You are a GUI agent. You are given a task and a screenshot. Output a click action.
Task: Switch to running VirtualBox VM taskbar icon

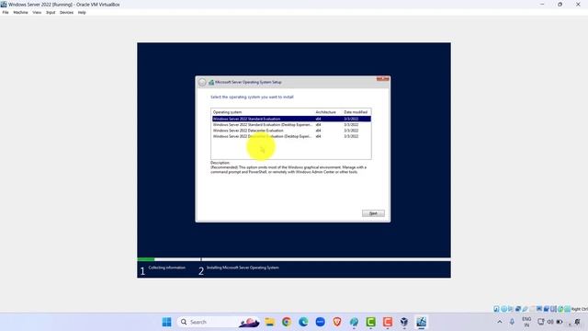click(421, 322)
